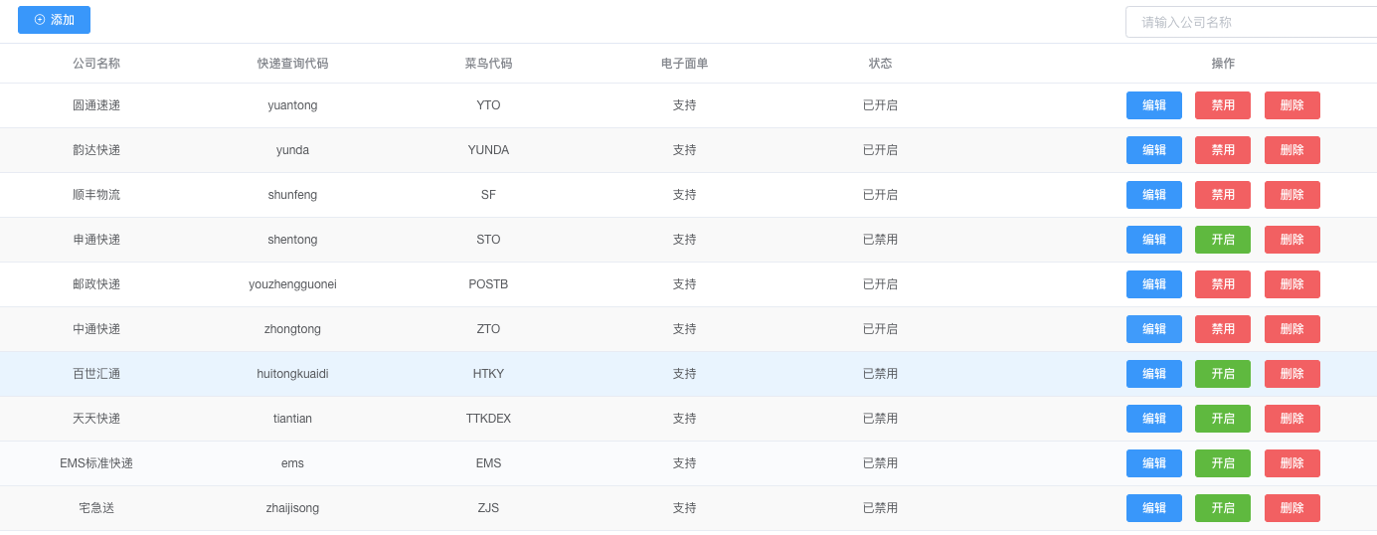
Task: Focus the 请输入公司名称 search field
Action: click(1251, 22)
